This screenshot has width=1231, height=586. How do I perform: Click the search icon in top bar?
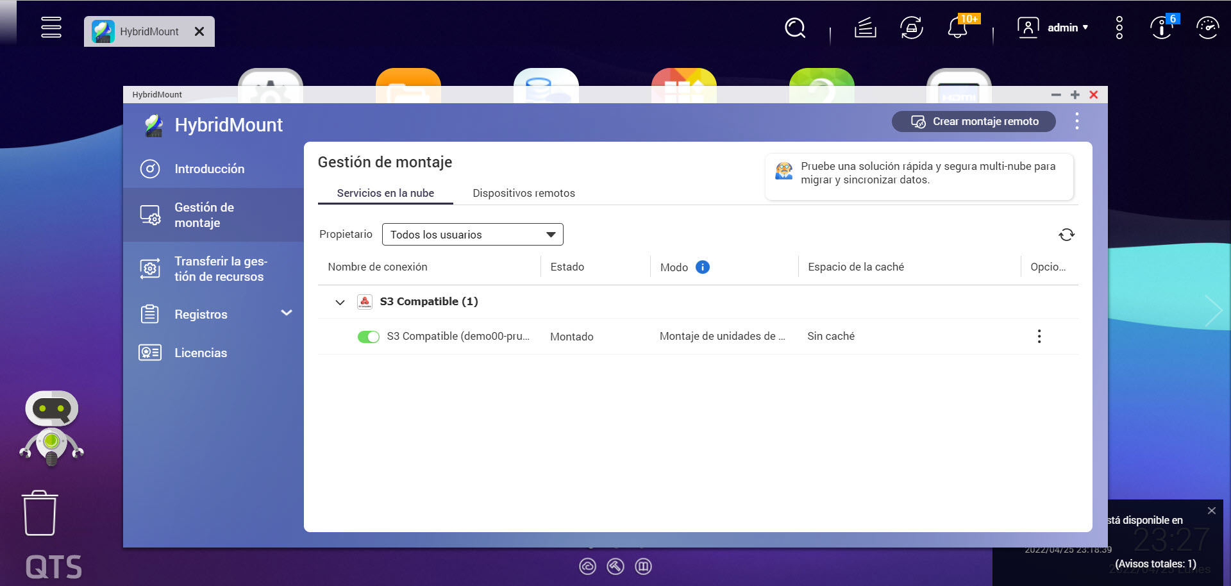click(x=795, y=28)
